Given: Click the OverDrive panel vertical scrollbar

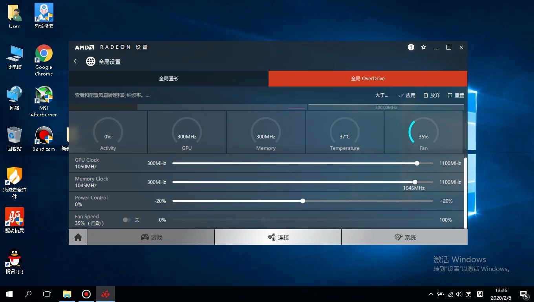Looking at the screenshot, I should tap(466, 193).
